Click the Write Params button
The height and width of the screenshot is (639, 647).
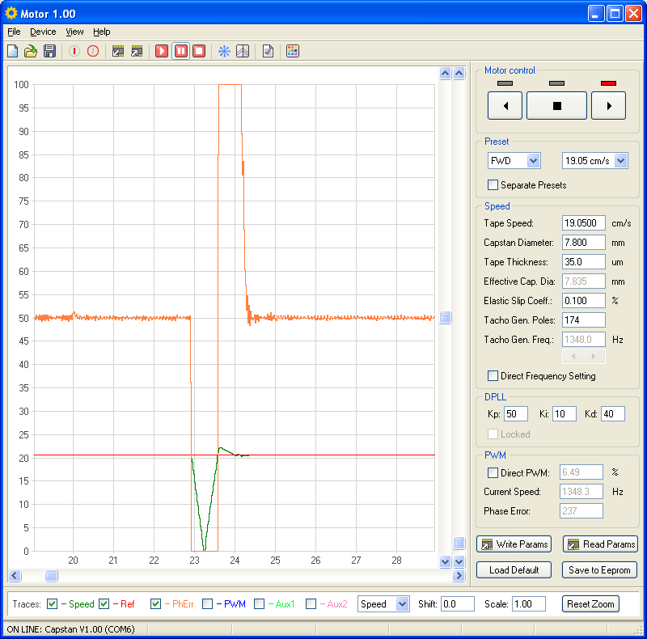click(x=514, y=544)
